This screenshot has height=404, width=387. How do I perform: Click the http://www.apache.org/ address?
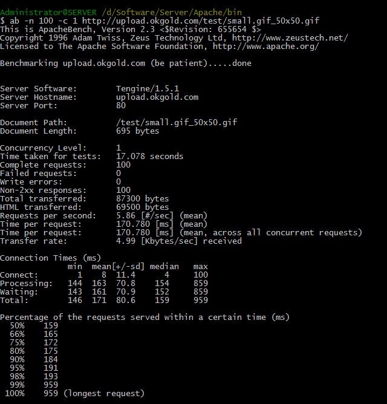tap(266, 47)
